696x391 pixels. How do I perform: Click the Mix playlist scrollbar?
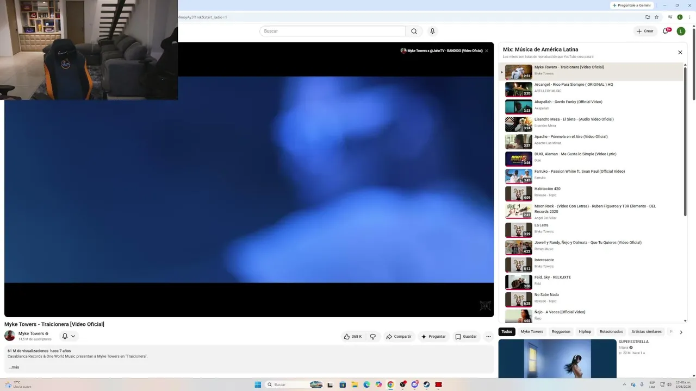685,141
